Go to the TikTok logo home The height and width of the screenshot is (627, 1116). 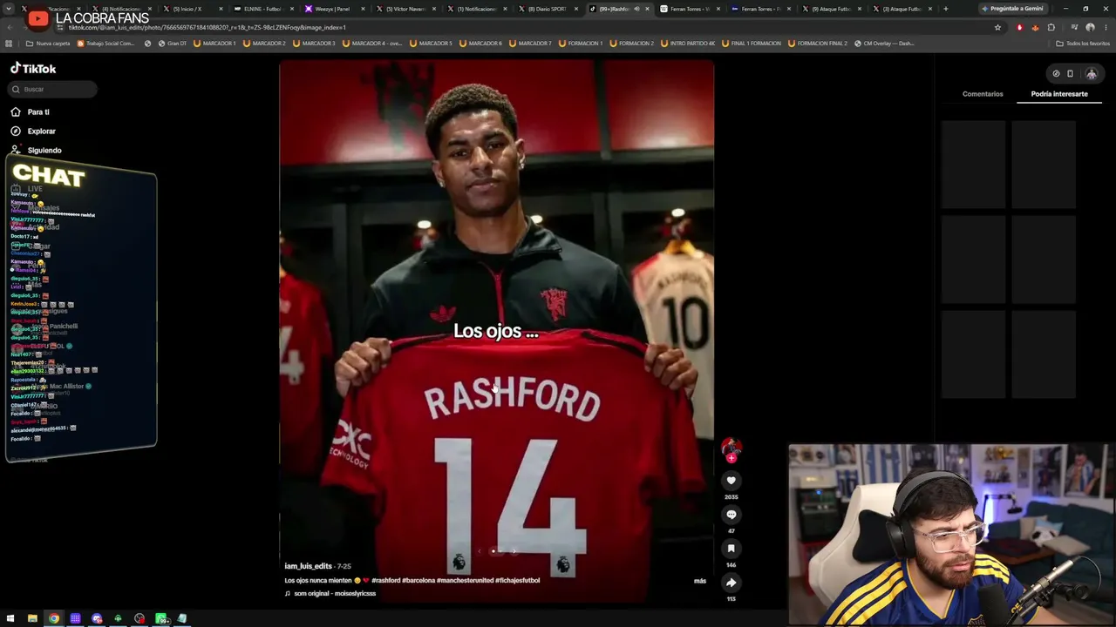[33, 69]
